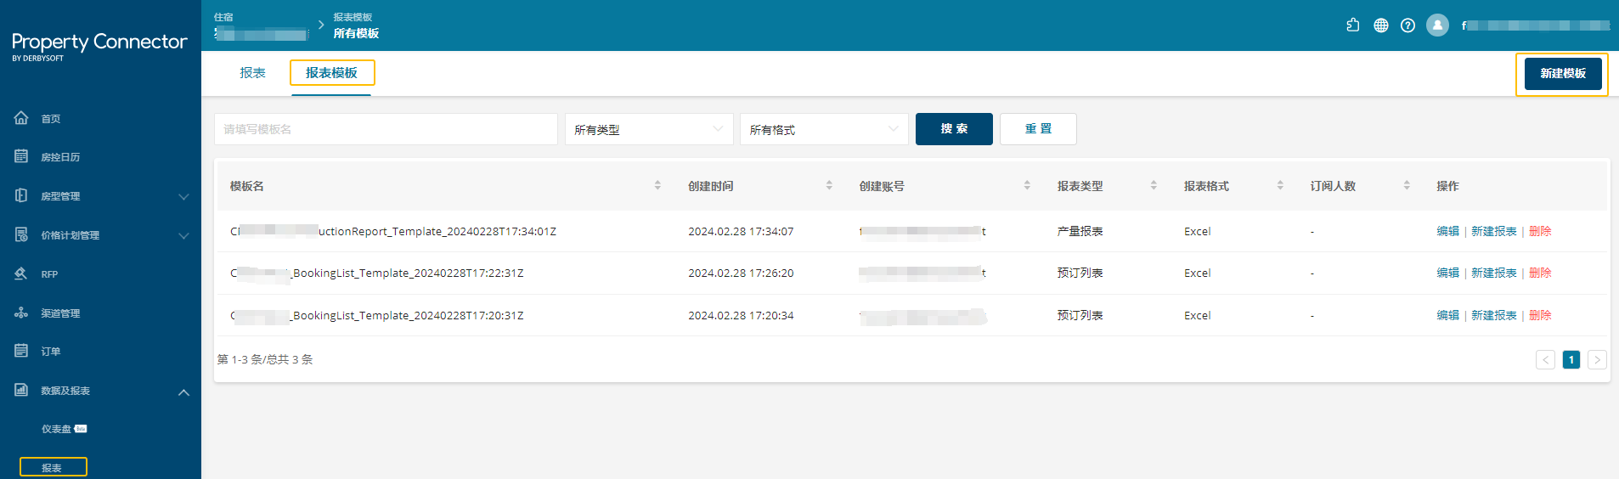Image resolution: width=1619 pixels, height=479 pixels.
Task: Edit the ProductionReport template row
Action: (x=1447, y=231)
